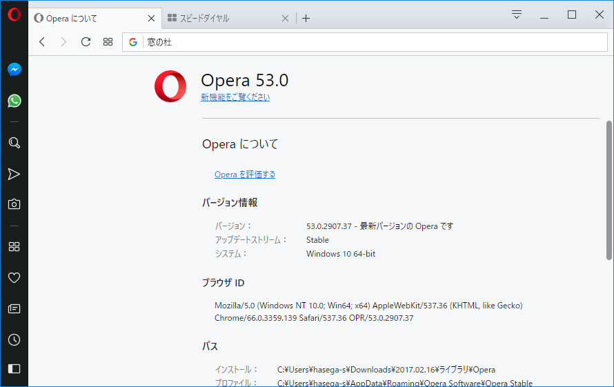Click the Opera を評価する link
Viewport: 614px width, 387px height.
pyautogui.click(x=245, y=175)
